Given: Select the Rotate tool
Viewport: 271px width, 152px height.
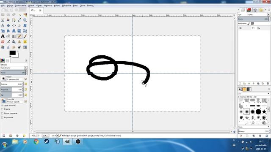Looking at the screenshot, I should [25, 25].
